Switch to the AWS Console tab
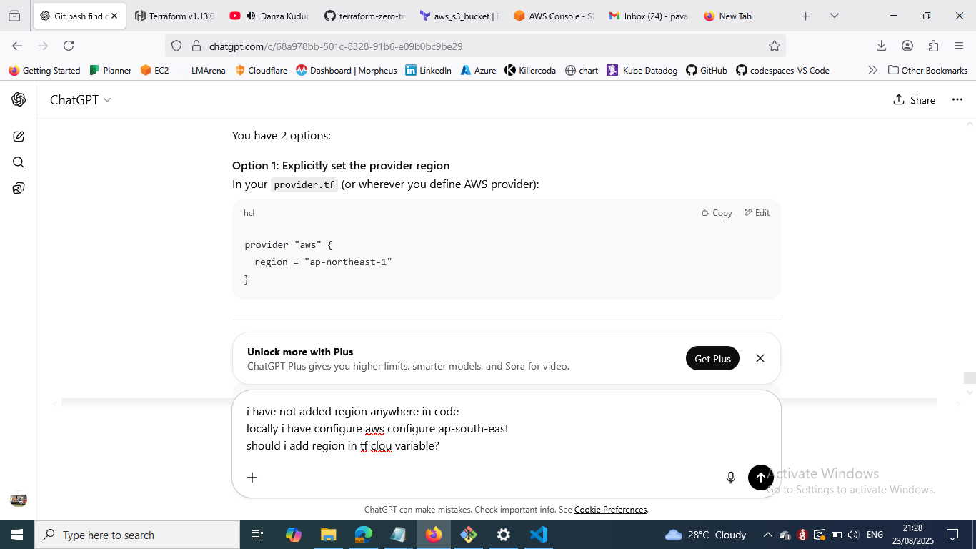This screenshot has height=549, width=976. [554, 16]
